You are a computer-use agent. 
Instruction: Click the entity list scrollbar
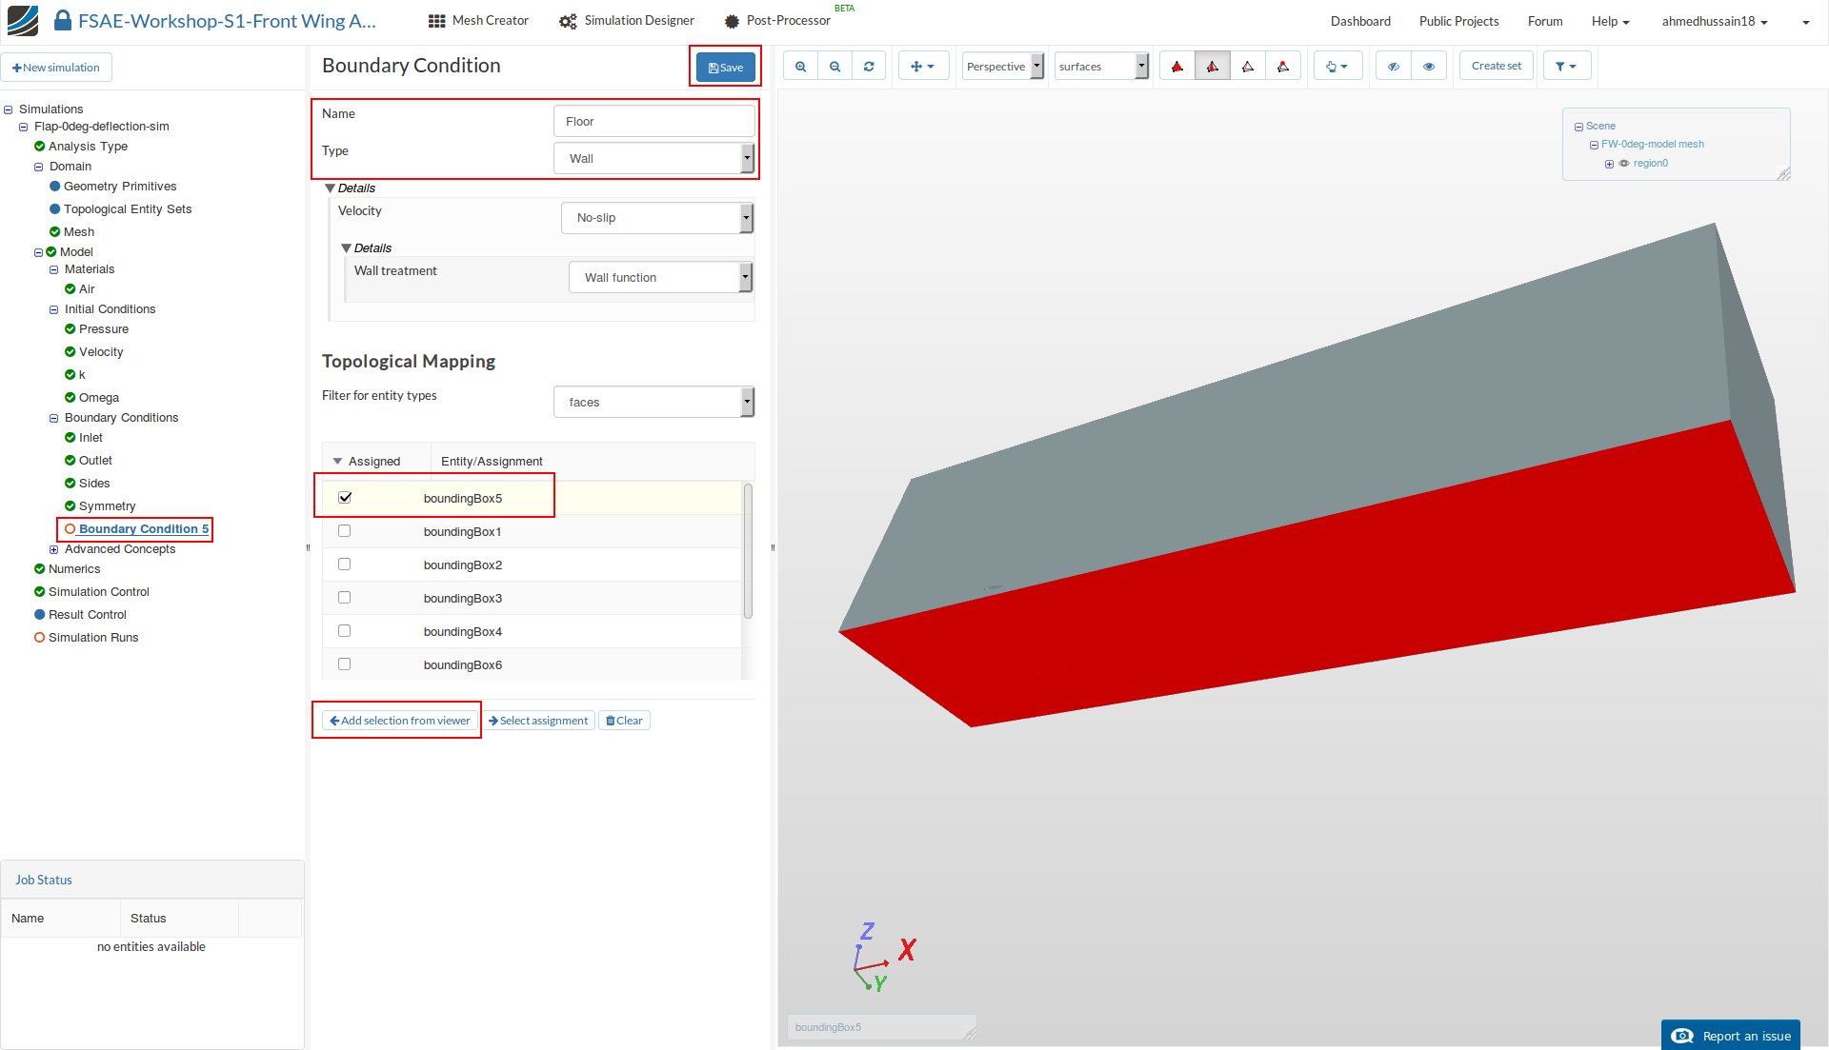click(x=748, y=552)
